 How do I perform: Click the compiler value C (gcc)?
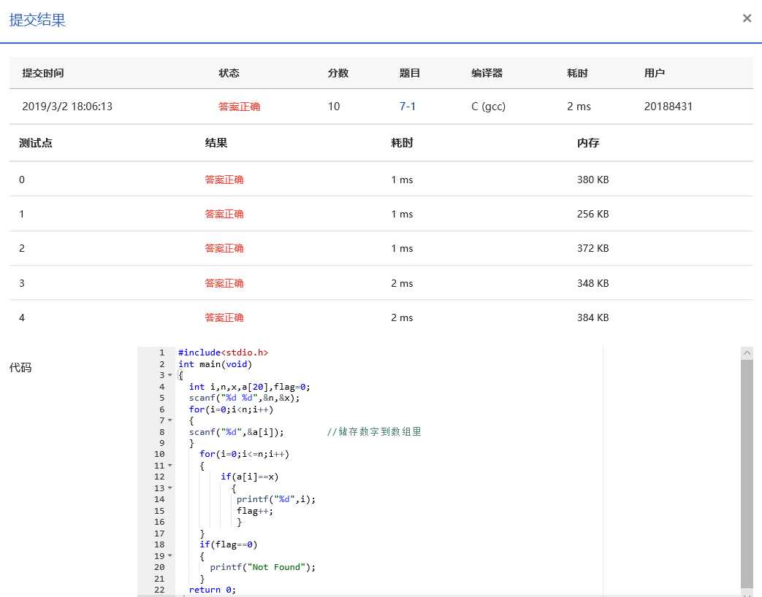[489, 107]
